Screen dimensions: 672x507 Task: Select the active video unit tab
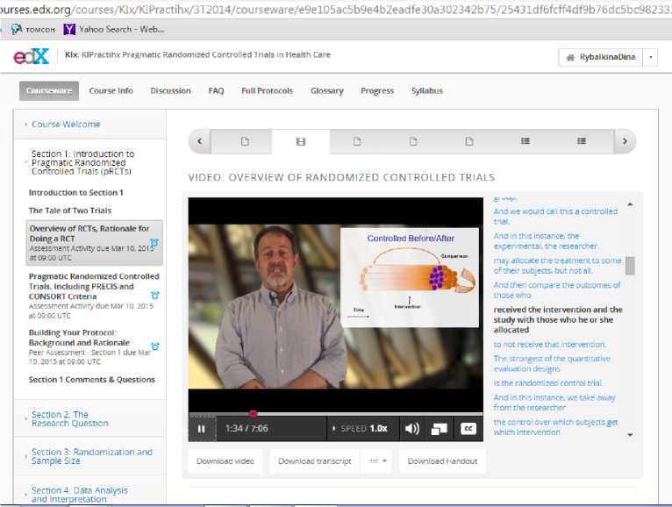tap(301, 141)
